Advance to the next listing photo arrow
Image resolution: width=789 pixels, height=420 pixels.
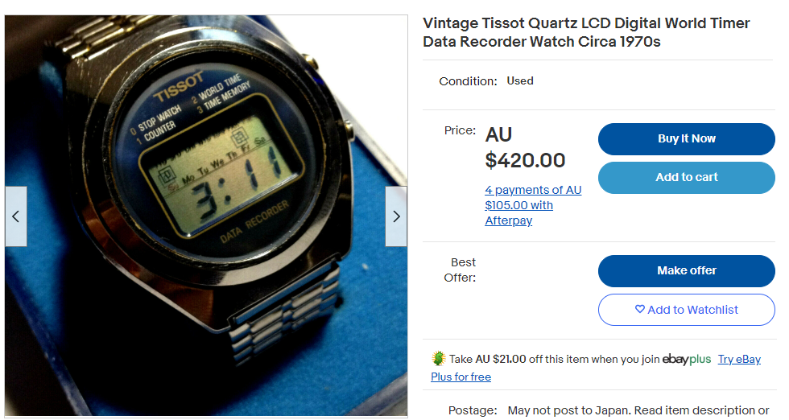(396, 216)
